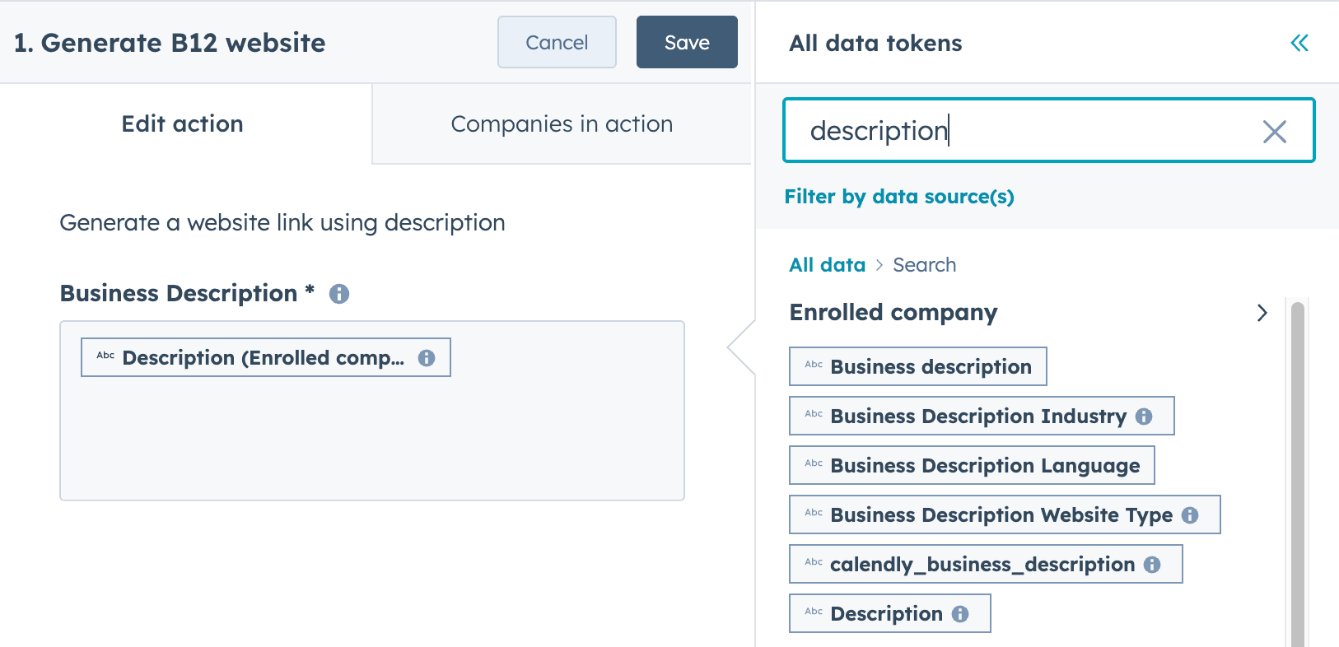Save the workflow action

686,43
